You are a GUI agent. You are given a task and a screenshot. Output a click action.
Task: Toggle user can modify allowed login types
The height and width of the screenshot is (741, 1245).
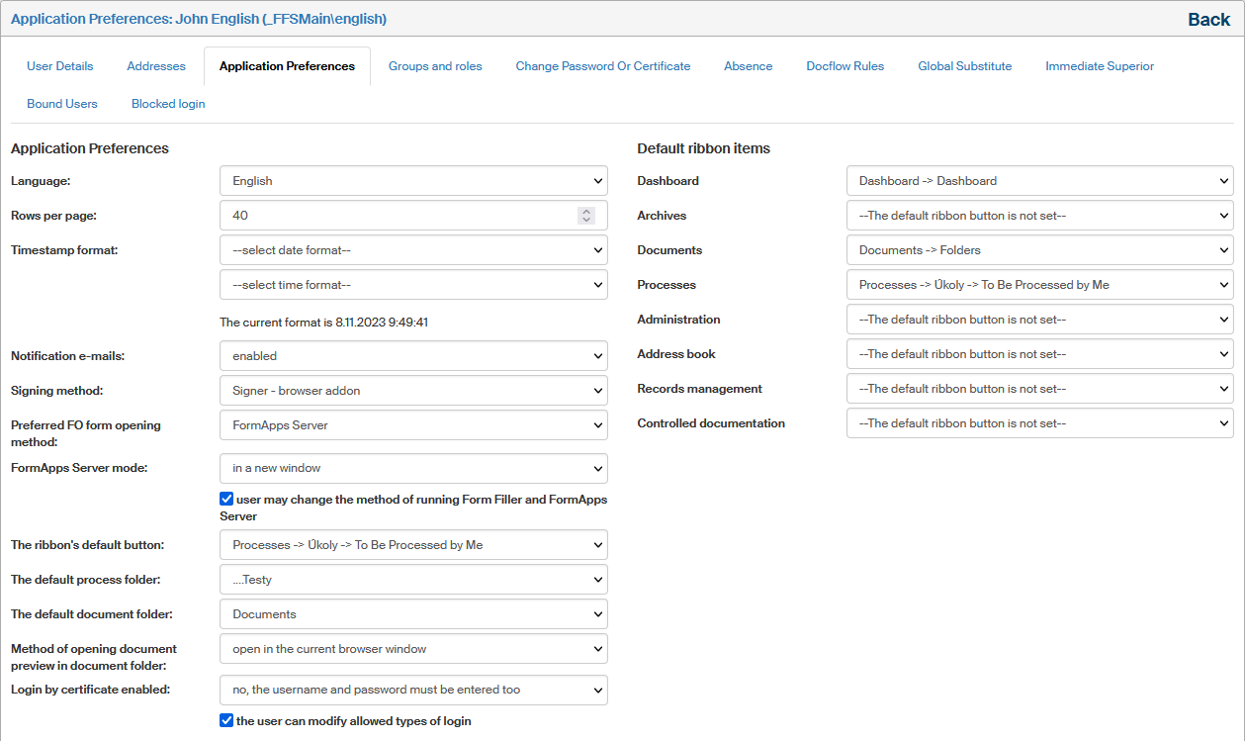pyautogui.click(x=227, y=721)
